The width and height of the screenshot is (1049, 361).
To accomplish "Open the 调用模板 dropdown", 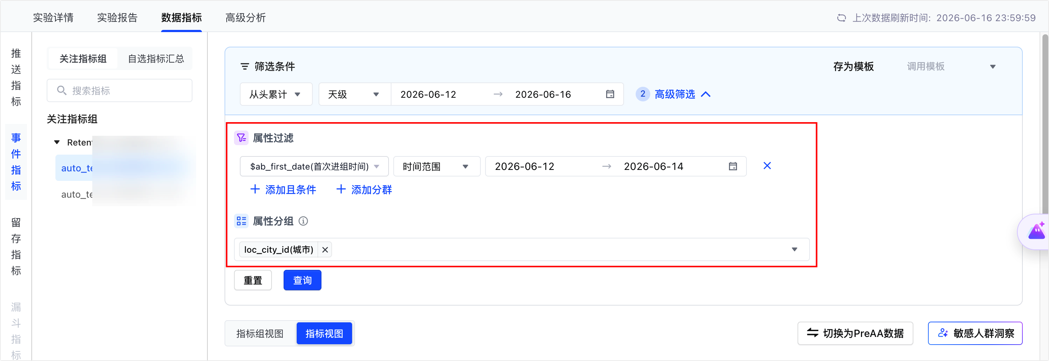I will pos(951,66).
